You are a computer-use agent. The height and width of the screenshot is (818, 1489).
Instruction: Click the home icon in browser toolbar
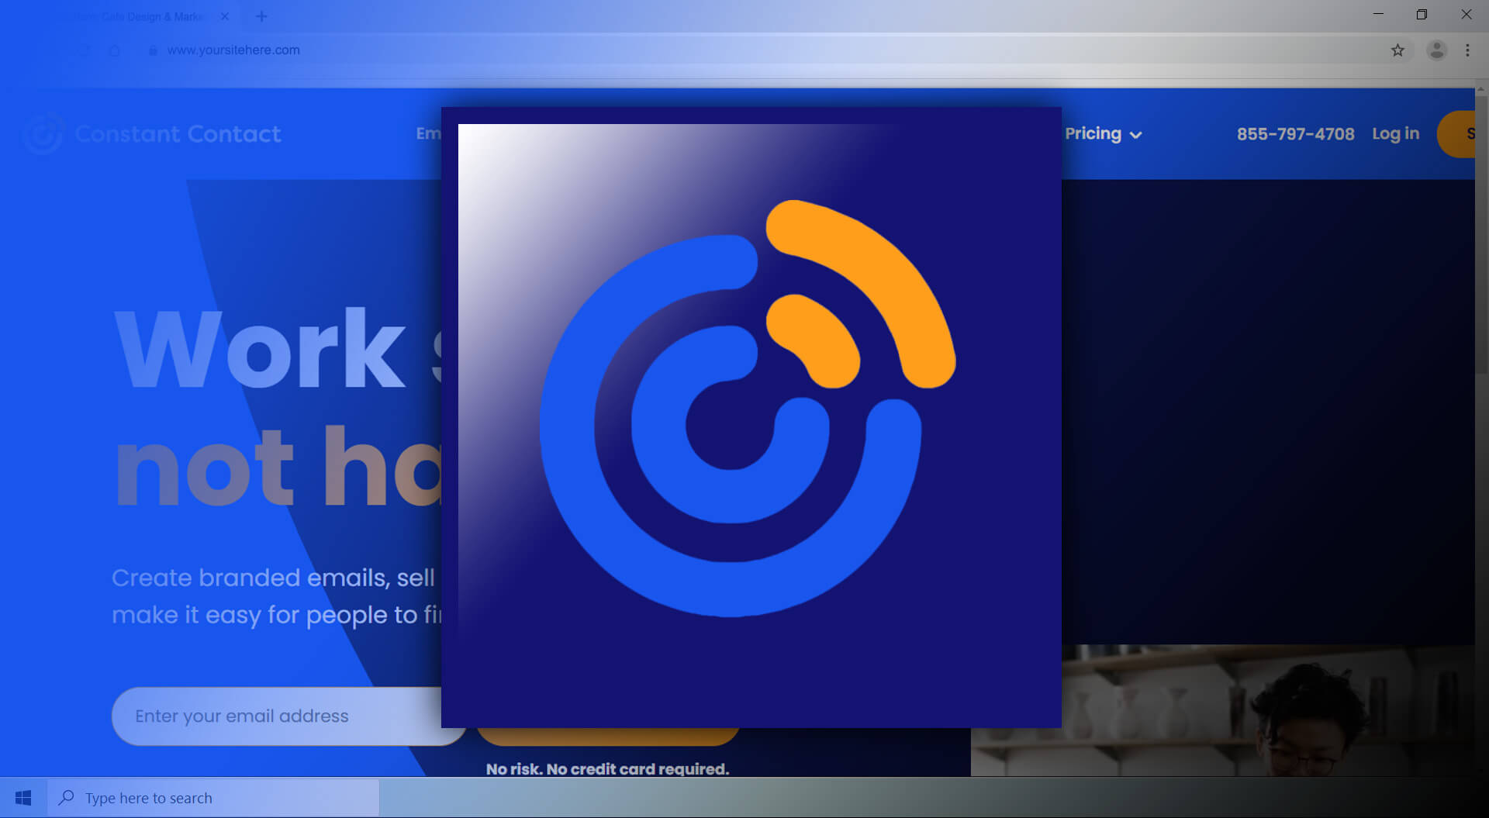(114, 50)
